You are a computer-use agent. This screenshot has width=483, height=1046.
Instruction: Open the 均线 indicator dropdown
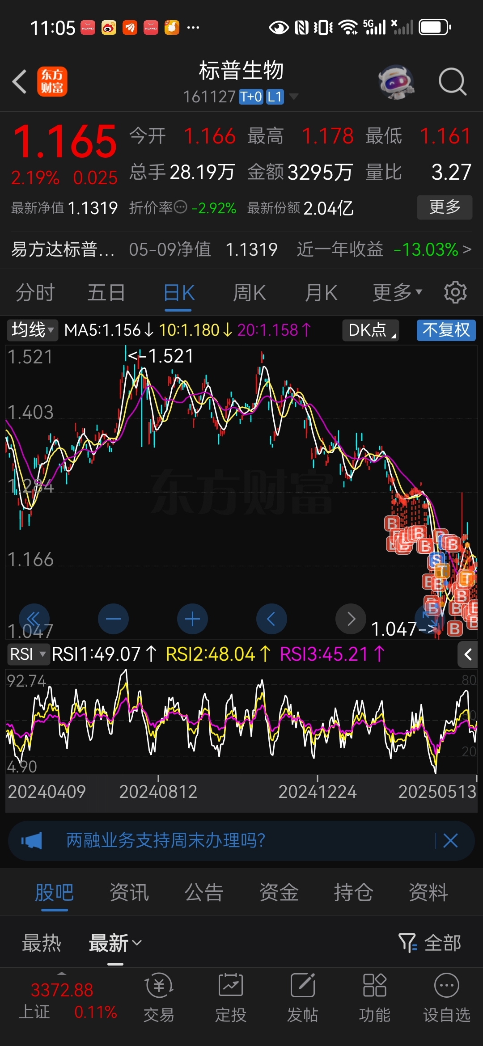pos(33,330)
